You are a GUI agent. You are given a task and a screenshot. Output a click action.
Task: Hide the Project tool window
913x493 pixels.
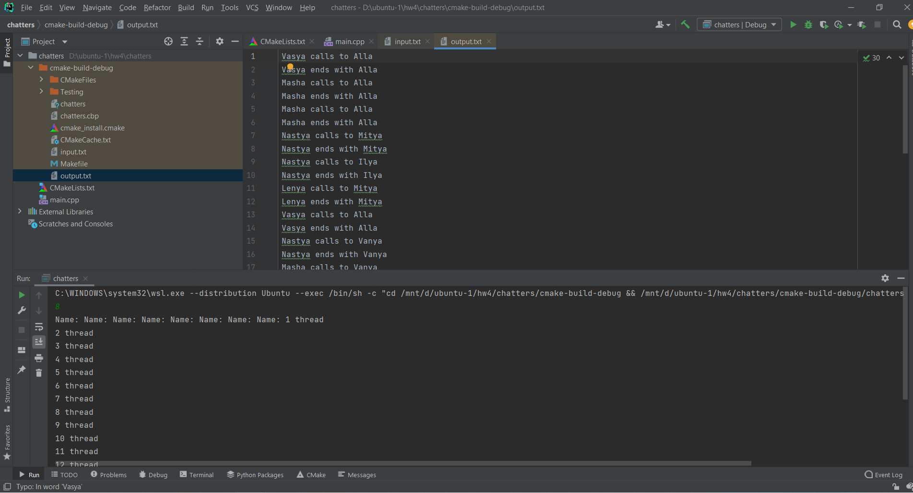[235, 42]
